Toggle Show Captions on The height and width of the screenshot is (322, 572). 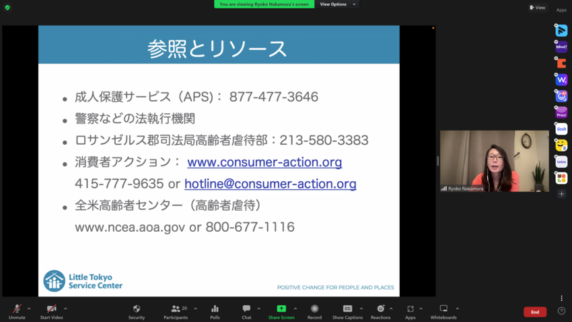pos(347,311)
